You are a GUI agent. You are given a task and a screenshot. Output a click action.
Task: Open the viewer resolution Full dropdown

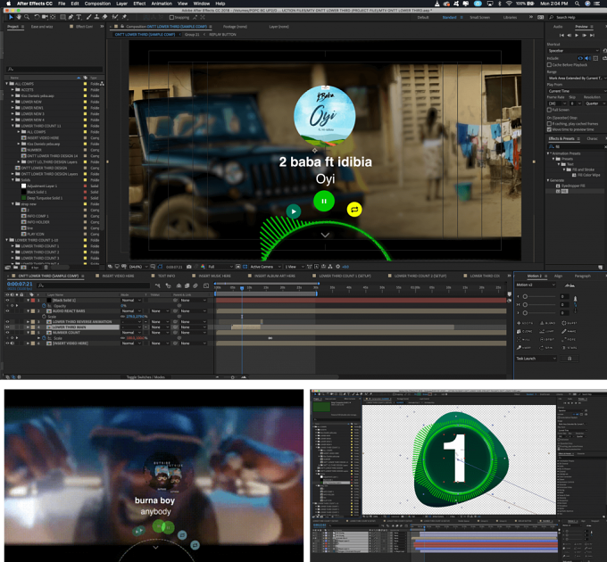click(x=220, y=267)
